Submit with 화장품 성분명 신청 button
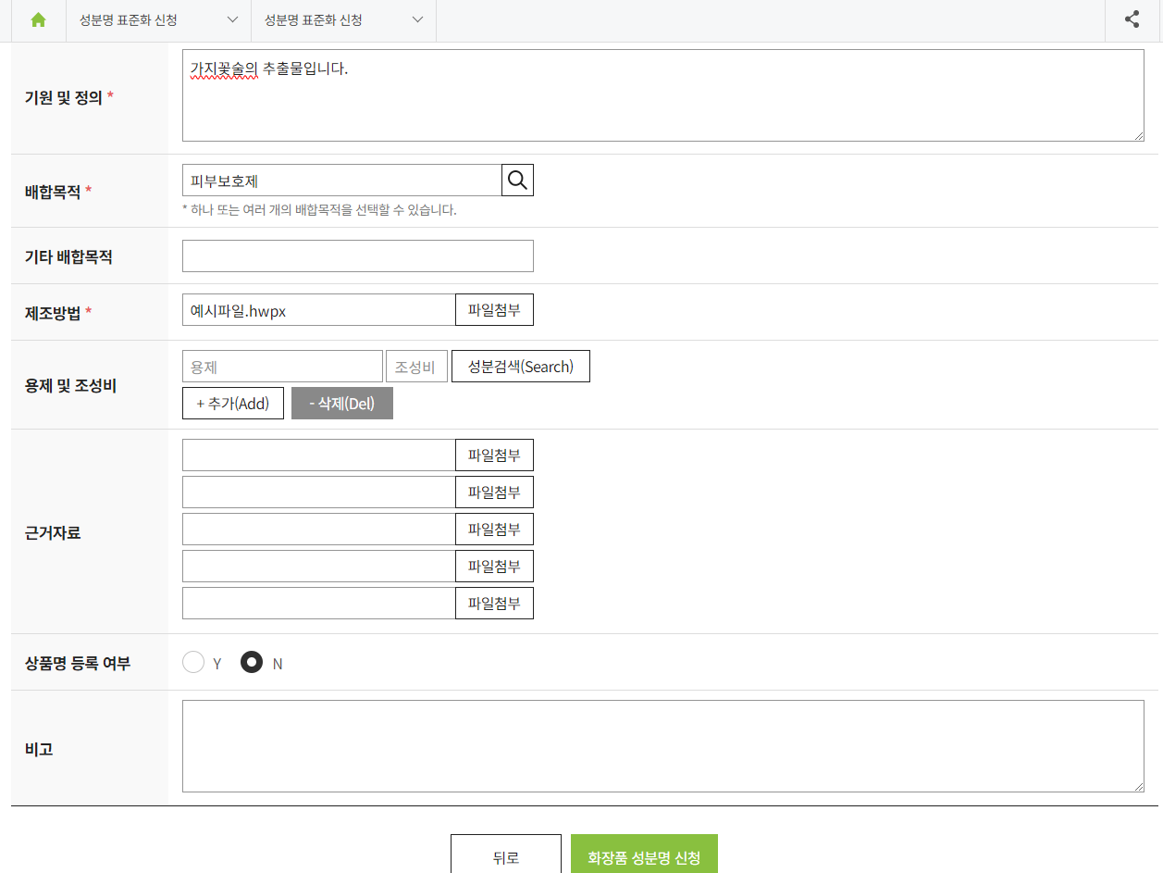This screenshot has height=873, width=1163. tap(643, 856)
